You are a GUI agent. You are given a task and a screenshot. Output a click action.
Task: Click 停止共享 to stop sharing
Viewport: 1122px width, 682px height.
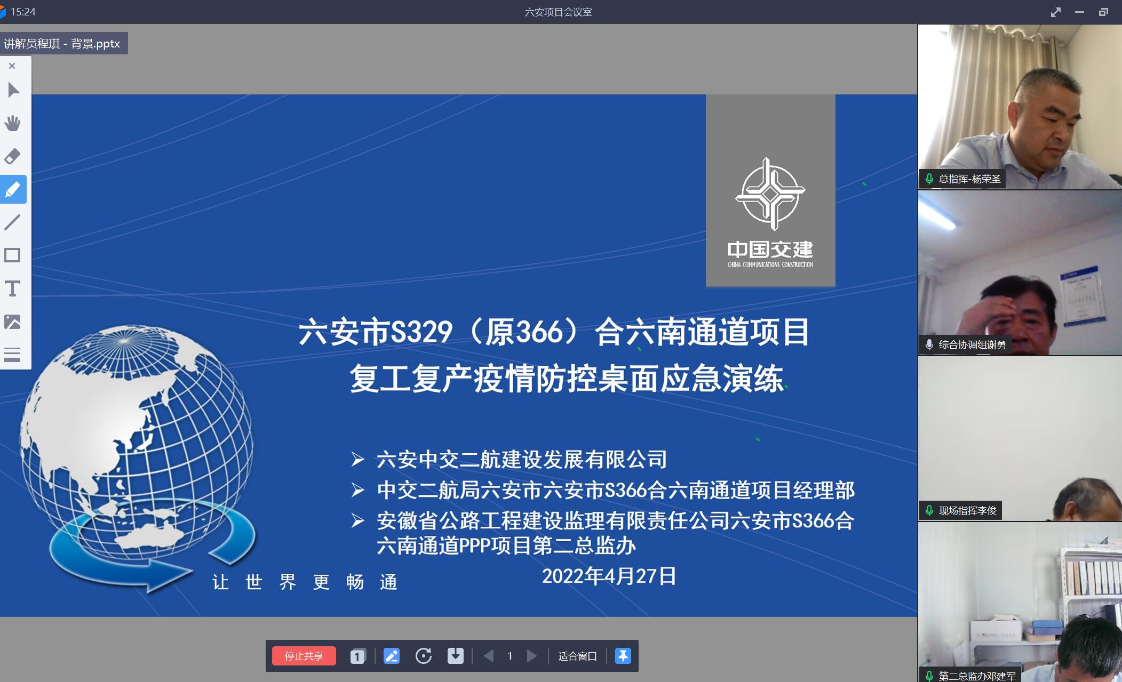304,655
